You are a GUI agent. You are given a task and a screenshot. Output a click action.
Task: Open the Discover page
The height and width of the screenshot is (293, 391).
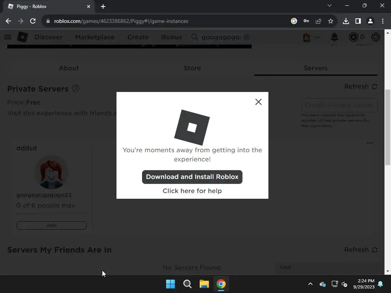pyautogui.click(x=48, y=37)
